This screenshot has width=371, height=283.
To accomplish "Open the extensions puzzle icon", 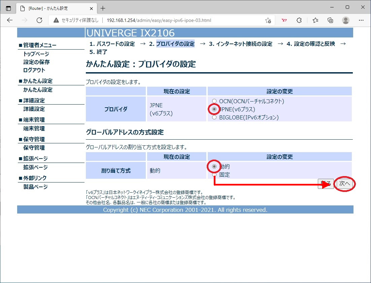I will (299, 20).
